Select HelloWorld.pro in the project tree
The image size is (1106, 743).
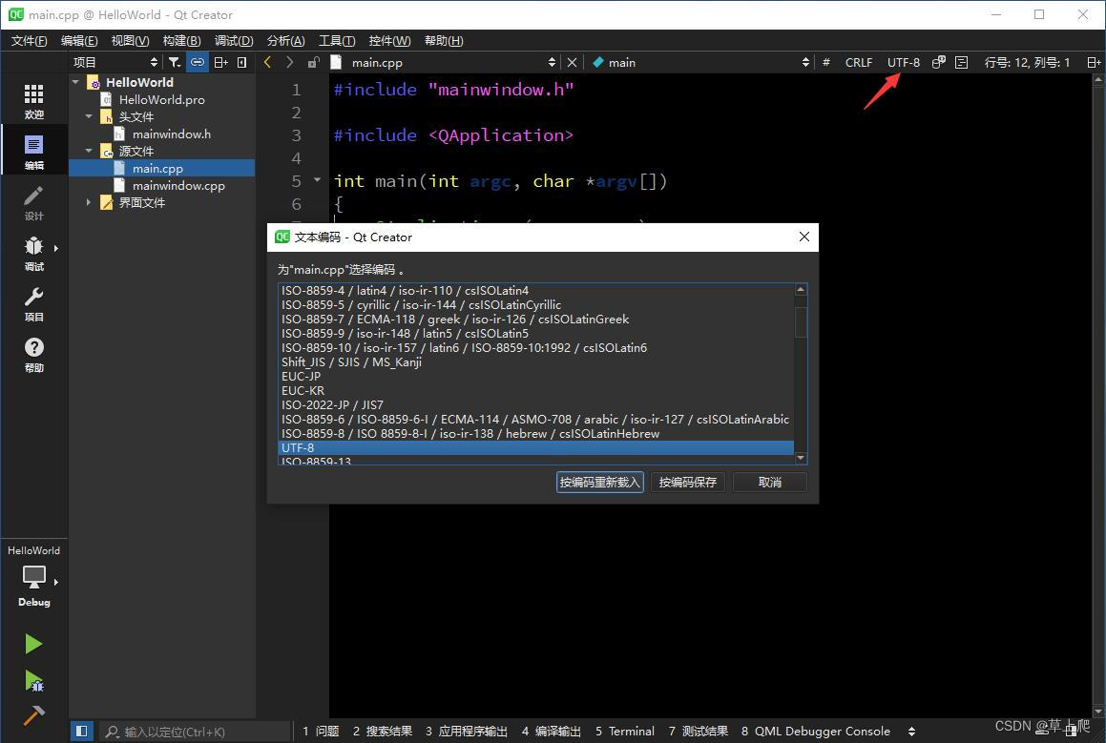coord(162,99)
